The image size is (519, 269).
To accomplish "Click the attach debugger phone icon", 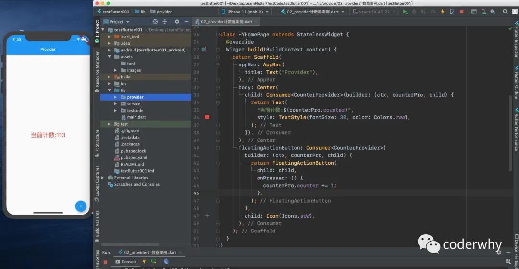I will [x=452, y=12].
